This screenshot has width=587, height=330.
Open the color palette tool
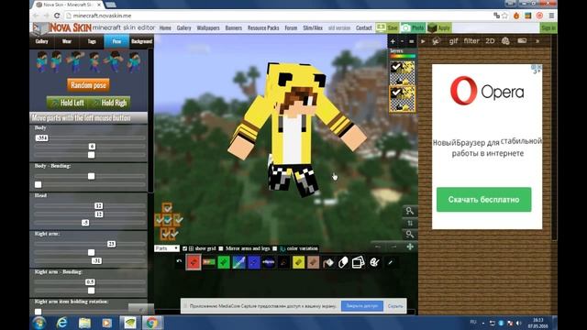(374, 262)
